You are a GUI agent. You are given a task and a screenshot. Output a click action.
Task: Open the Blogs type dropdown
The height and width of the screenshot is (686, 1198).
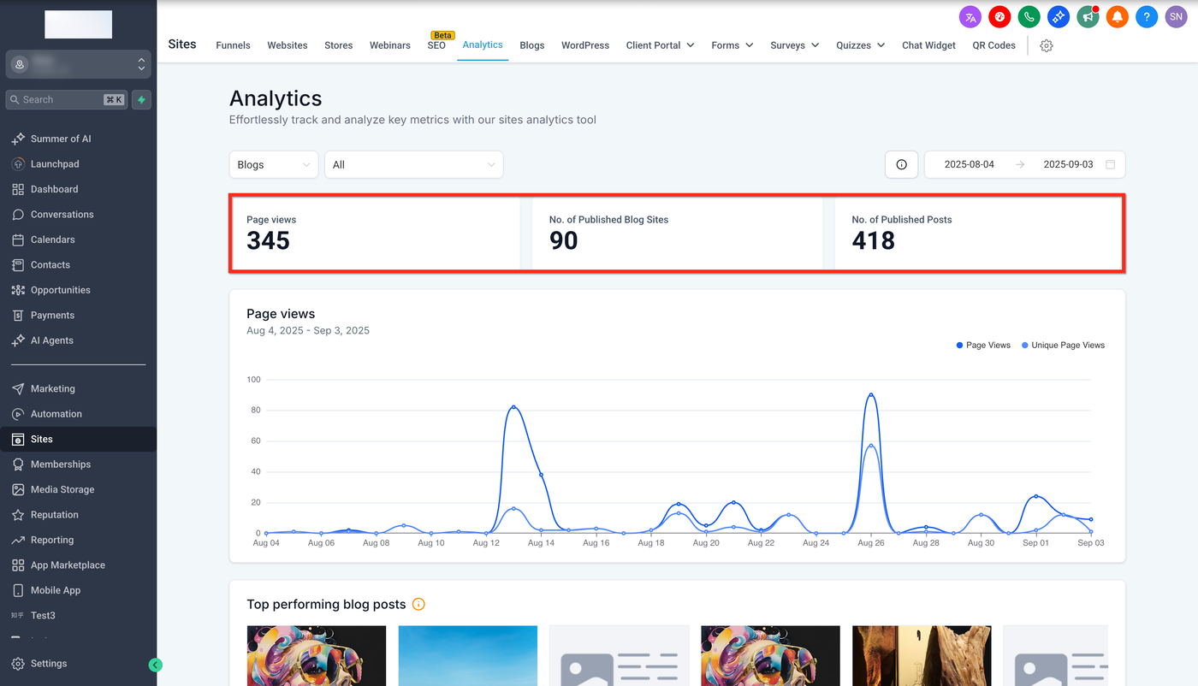click(274, 164)
